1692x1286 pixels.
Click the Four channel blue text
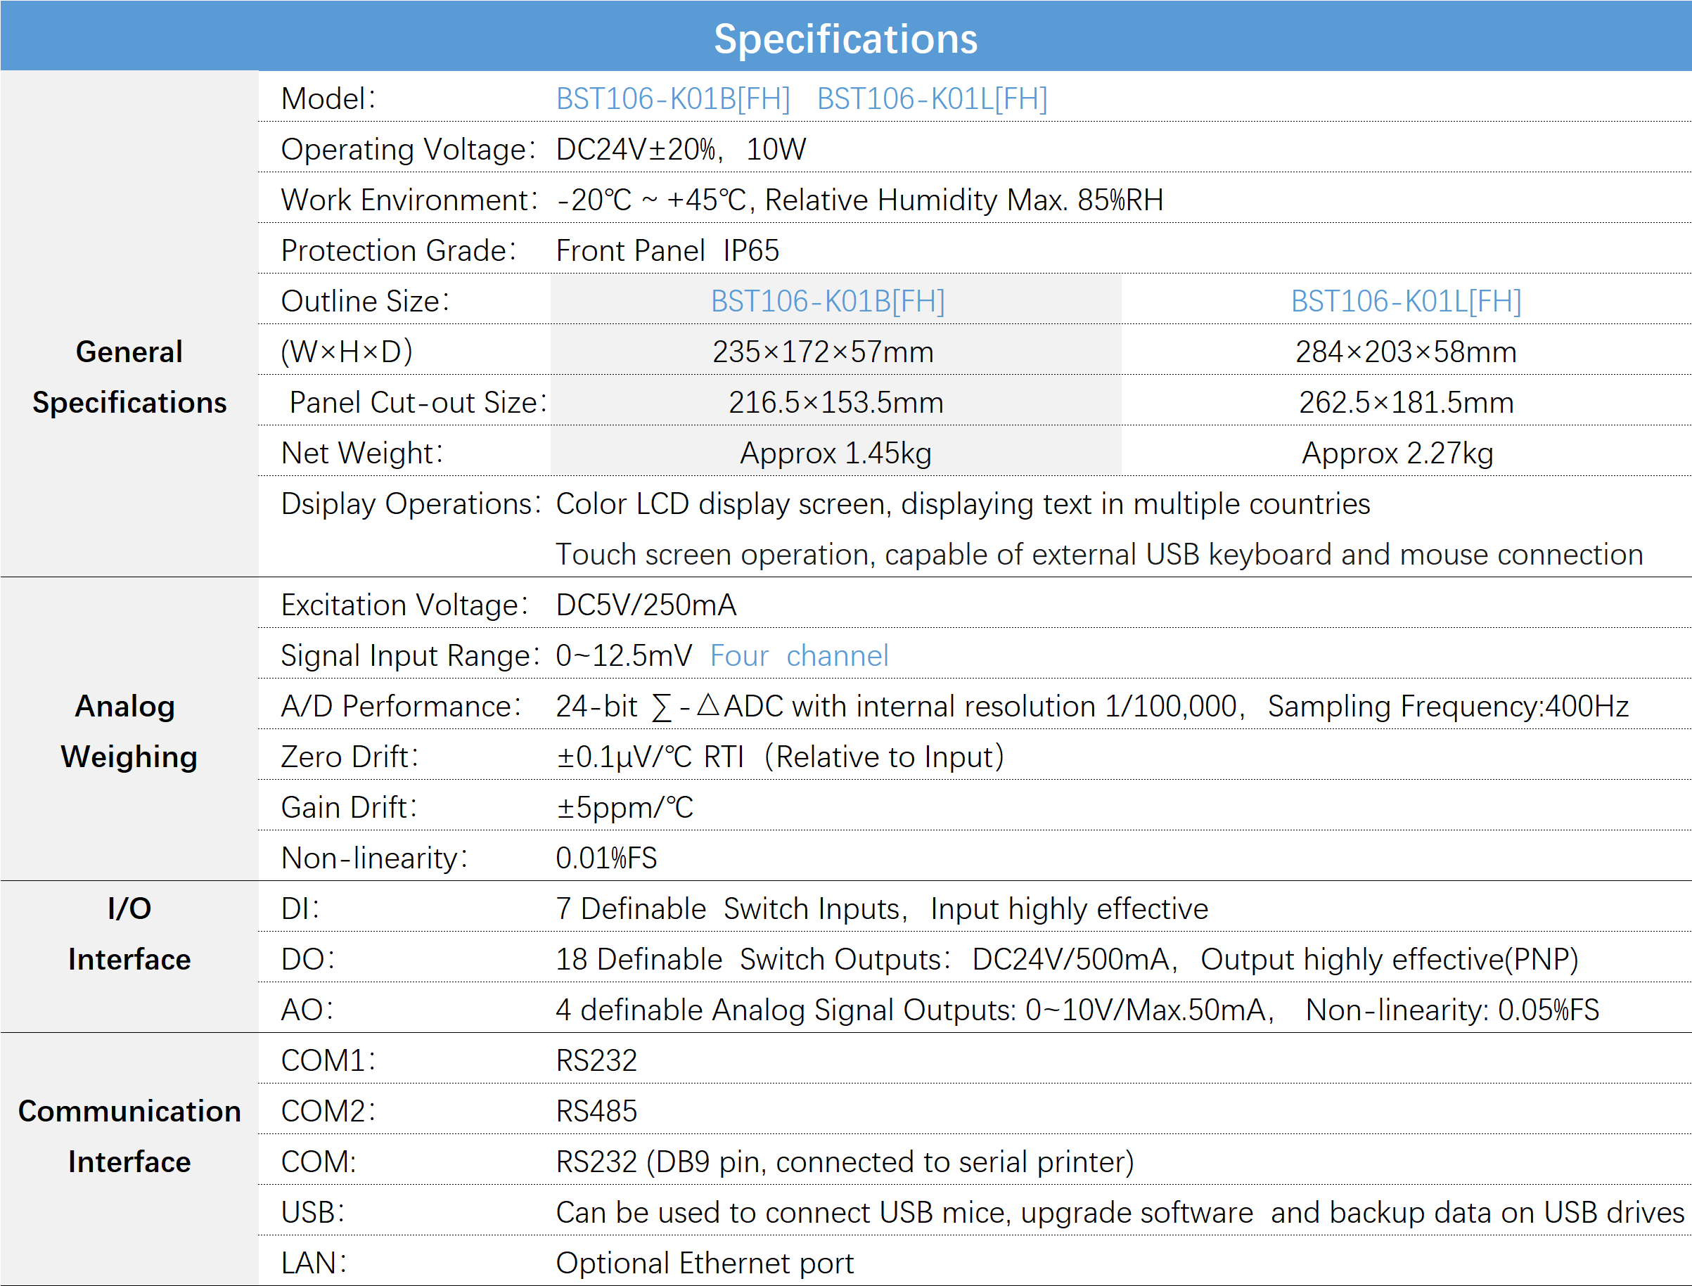tap(800, 655)
